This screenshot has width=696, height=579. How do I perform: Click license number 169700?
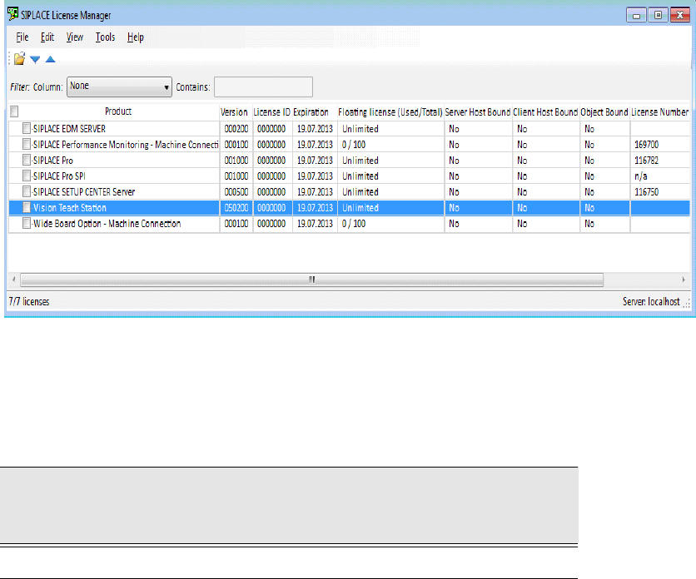coord(646,145)
